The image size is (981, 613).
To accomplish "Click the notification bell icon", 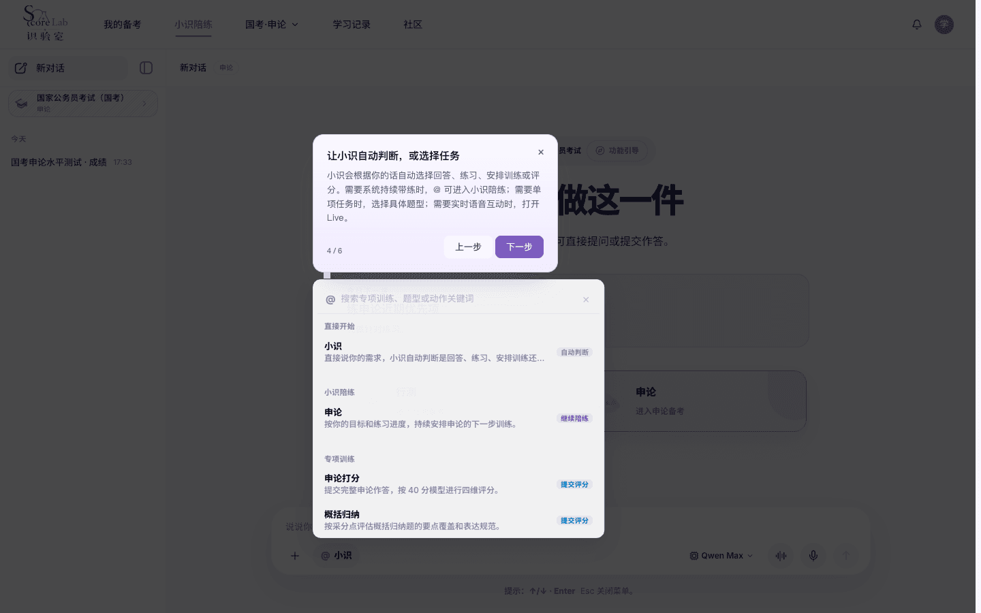I will pos(917,25).
